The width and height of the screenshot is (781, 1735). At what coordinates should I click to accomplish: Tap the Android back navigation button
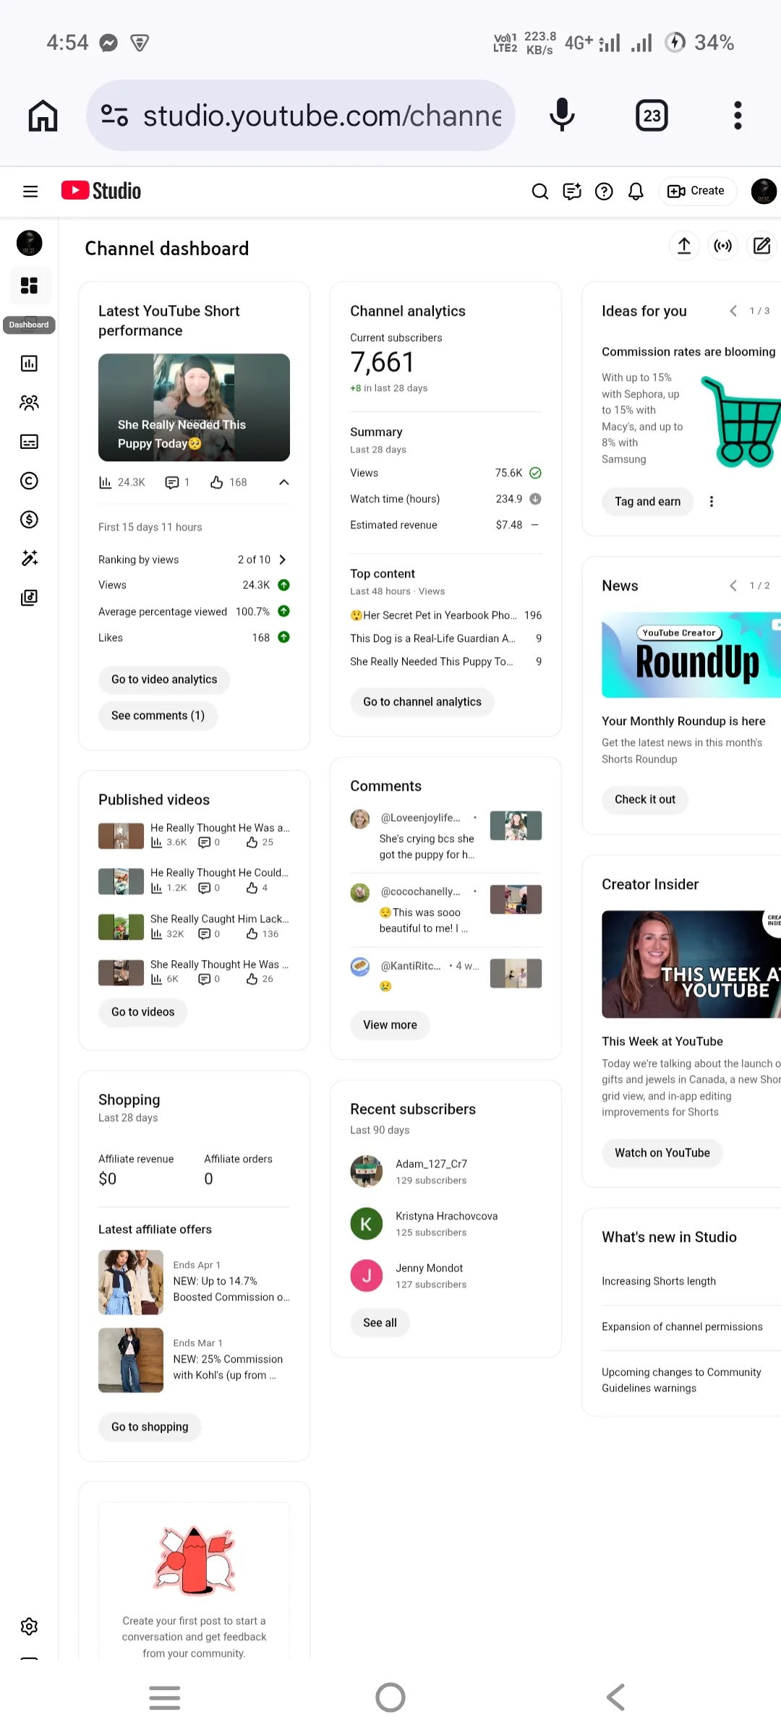[616, 1697]
